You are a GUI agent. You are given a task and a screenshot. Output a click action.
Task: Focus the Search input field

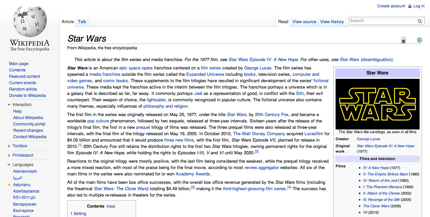[383, 21]
